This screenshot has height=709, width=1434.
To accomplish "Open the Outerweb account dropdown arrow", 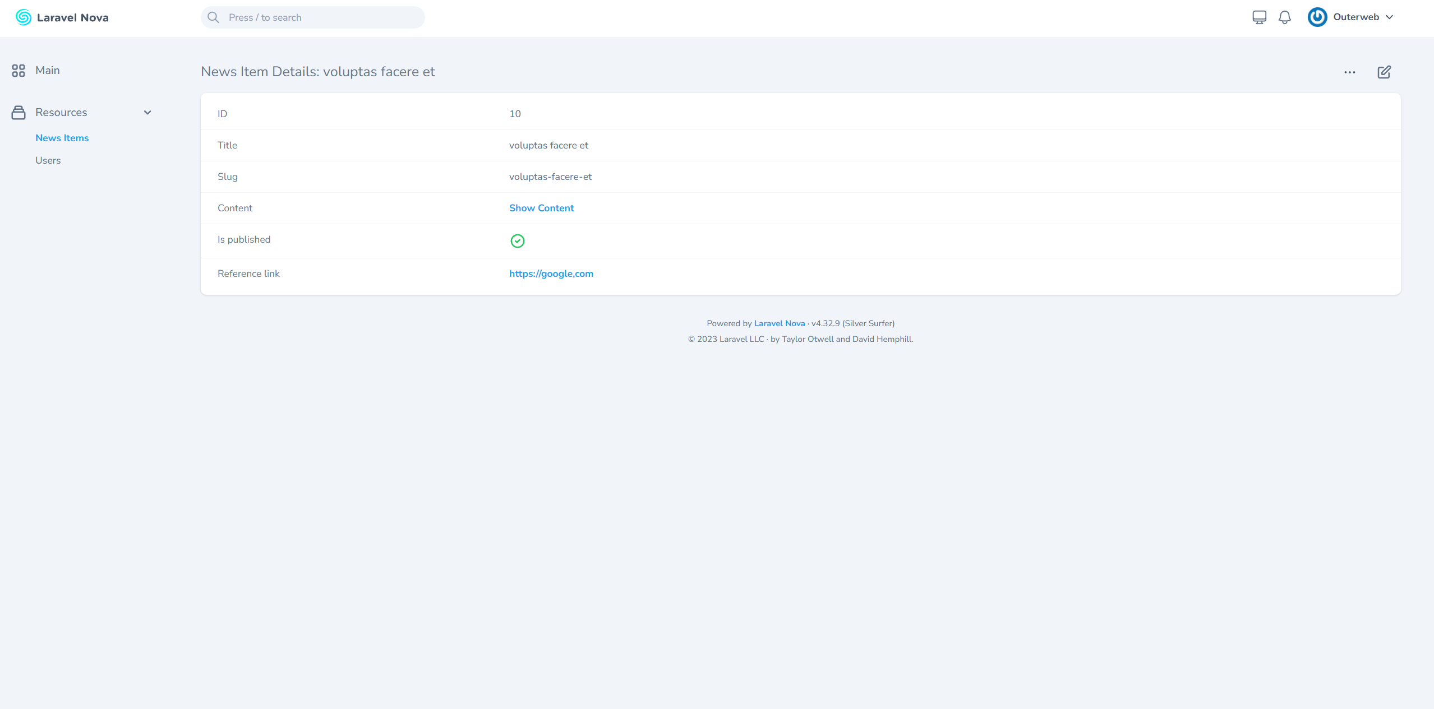I will coord(1389,17).
